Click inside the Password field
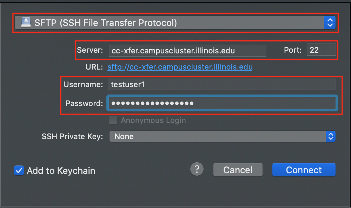This screenshot has width=351, height=208. click(x=222, y=103)
